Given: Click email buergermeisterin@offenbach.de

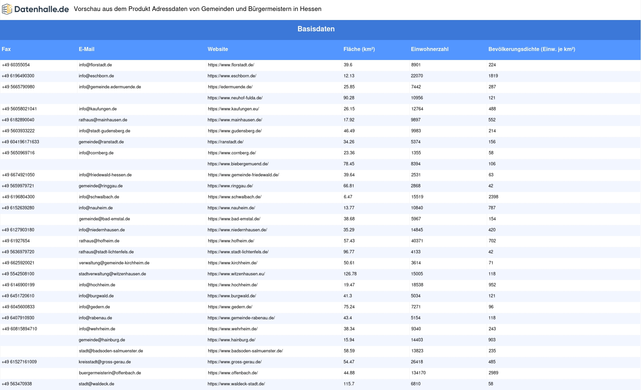Looking at the screenshot, I should [110, 373].
